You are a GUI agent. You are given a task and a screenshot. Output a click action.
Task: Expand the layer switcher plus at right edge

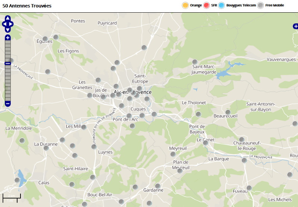click(x=295, y=26)
